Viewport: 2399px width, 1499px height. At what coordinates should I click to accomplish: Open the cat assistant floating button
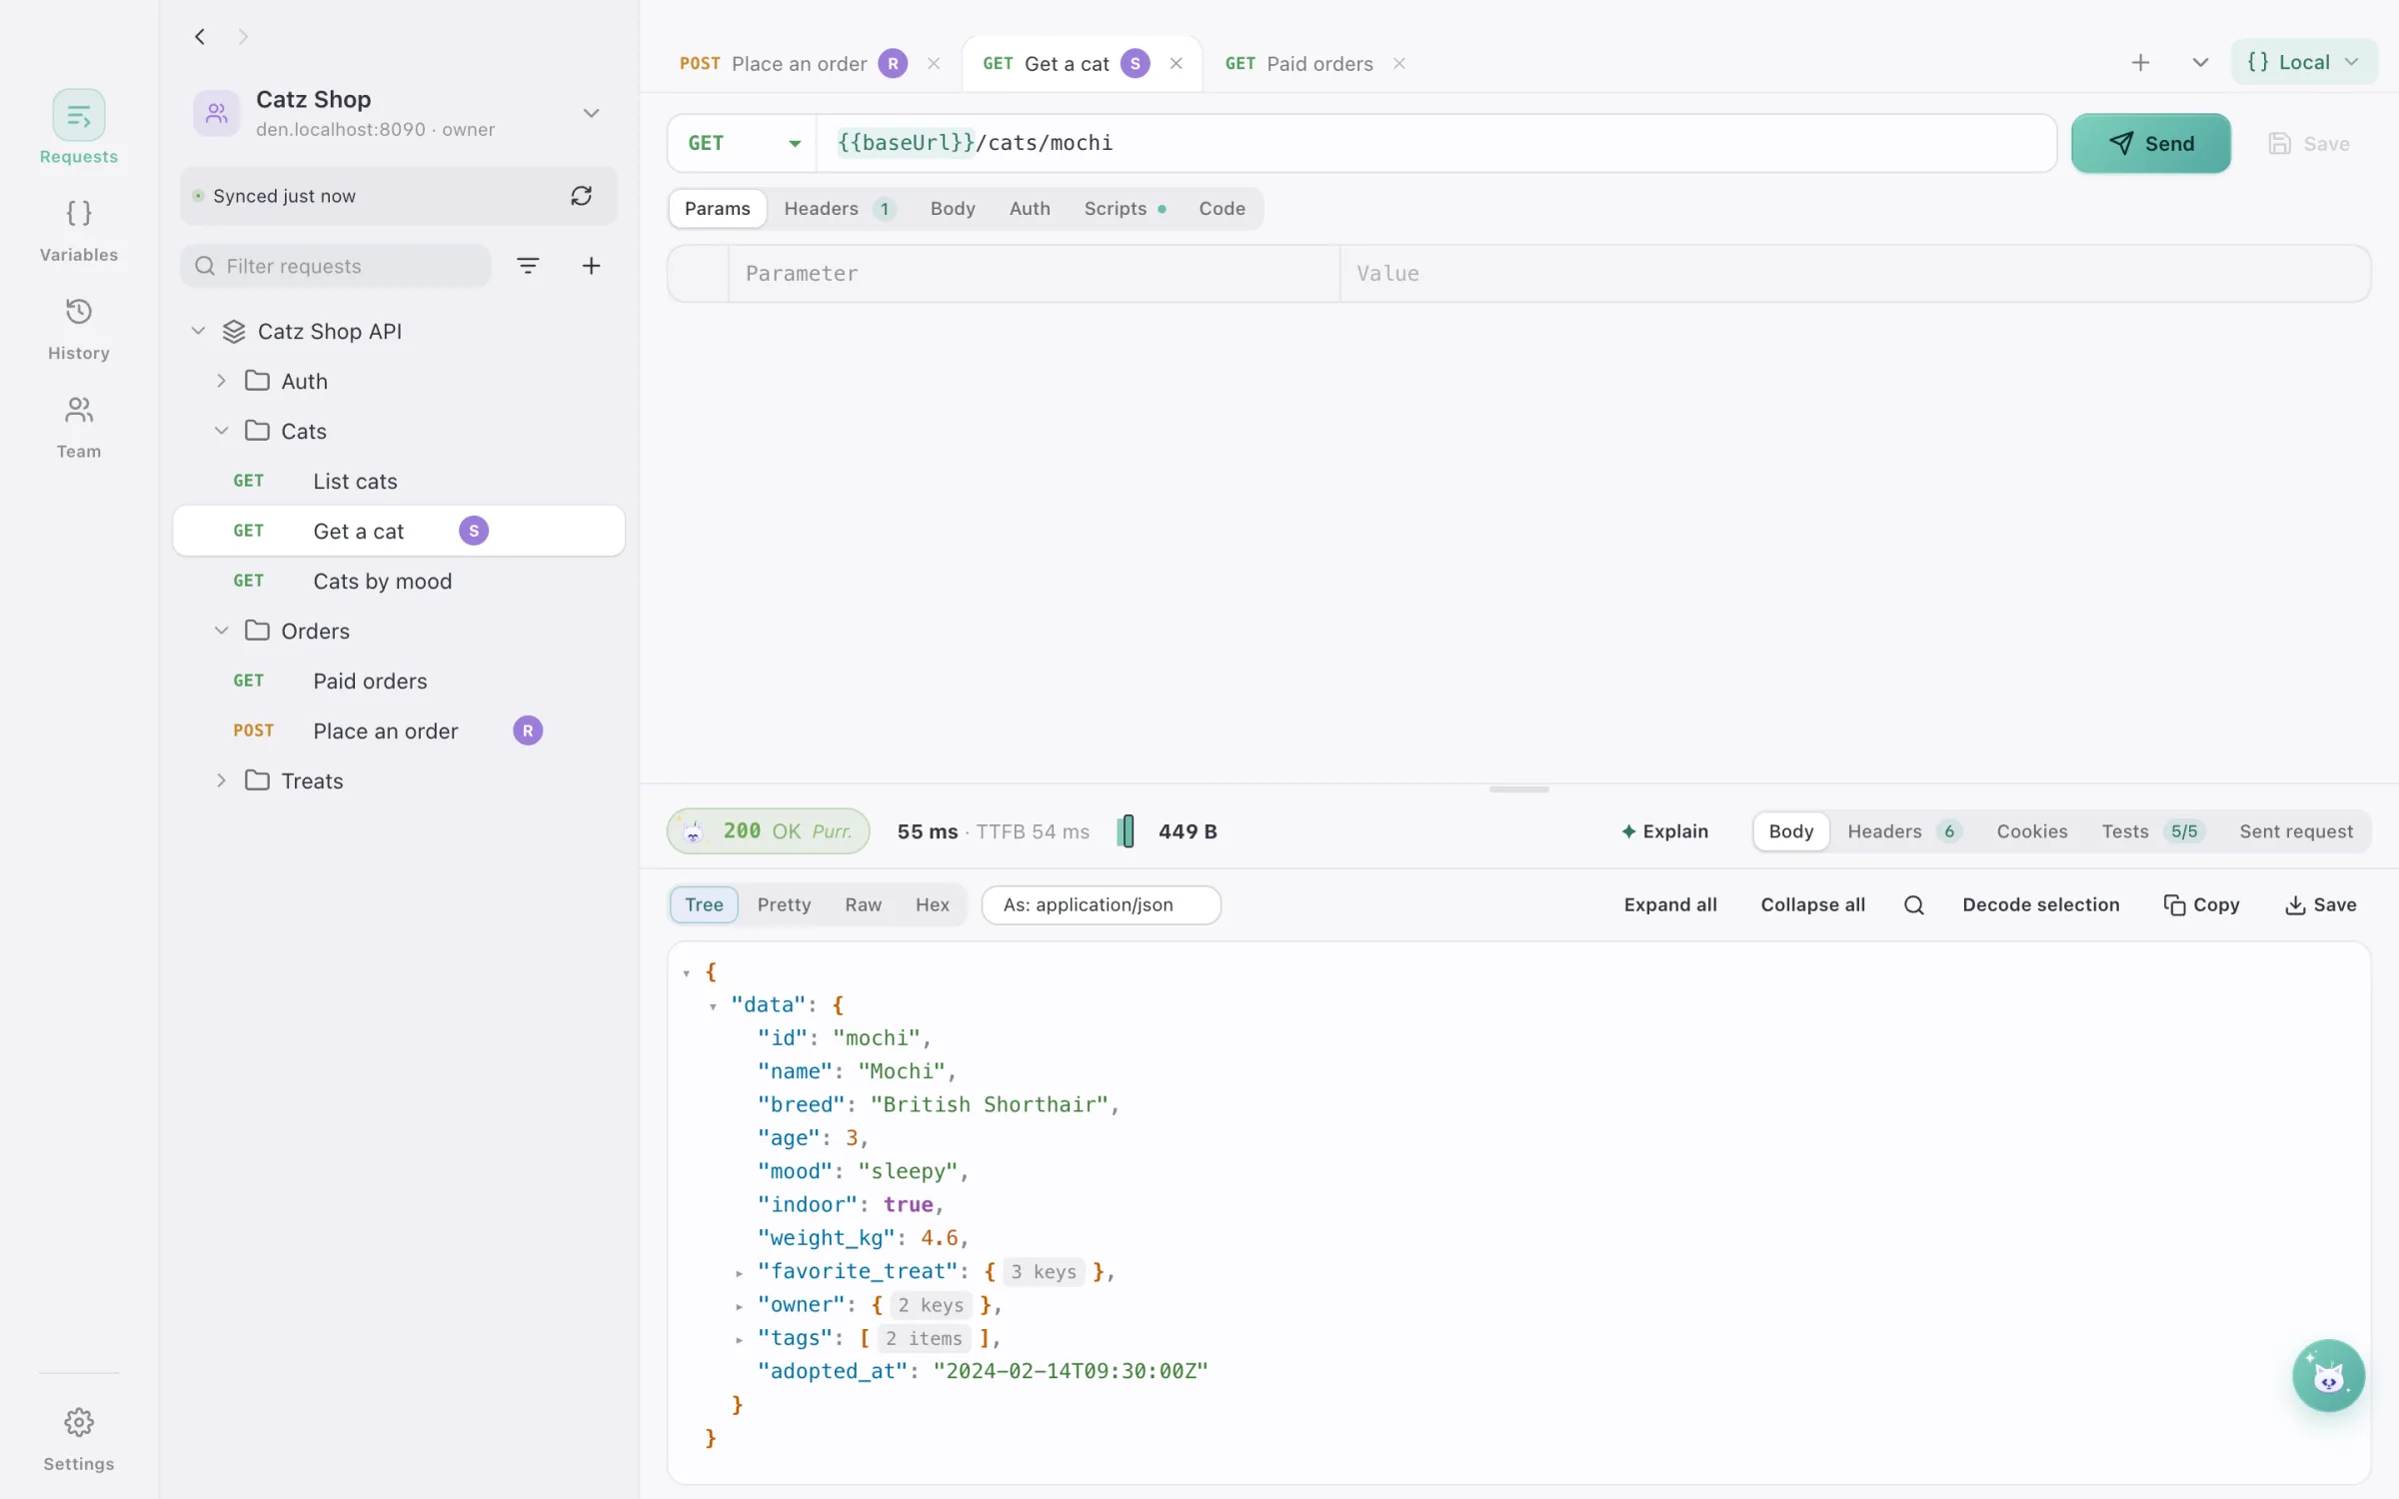coord(2328,1375)
